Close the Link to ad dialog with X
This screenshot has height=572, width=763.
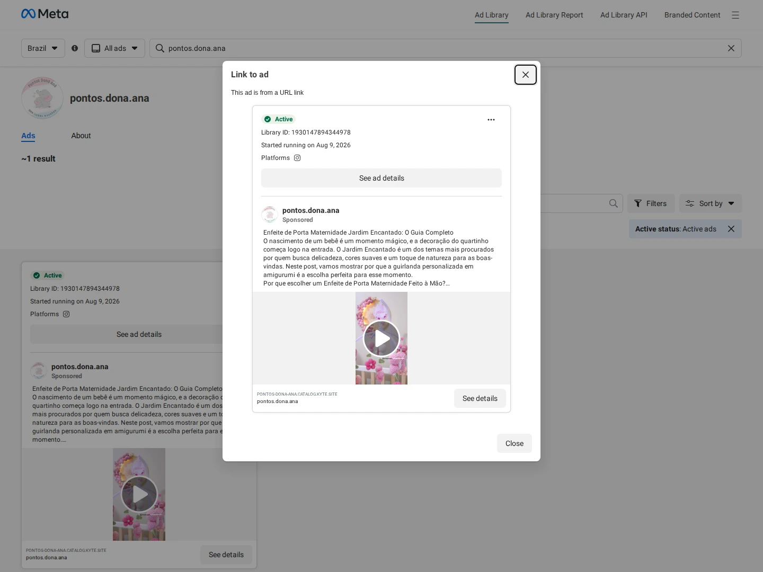[x=526, y=75]
